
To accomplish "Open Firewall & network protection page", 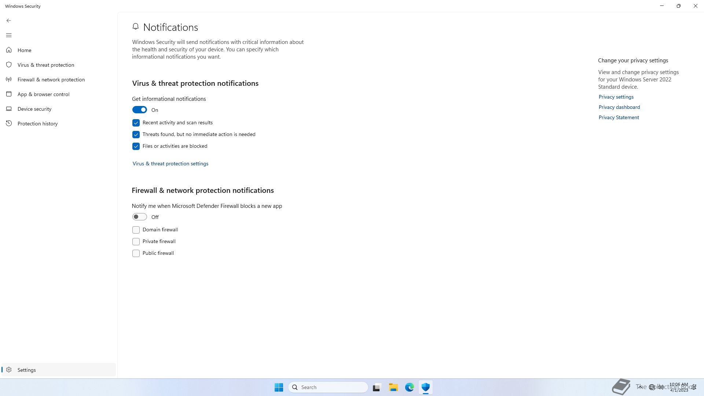I will click(59, 80).
